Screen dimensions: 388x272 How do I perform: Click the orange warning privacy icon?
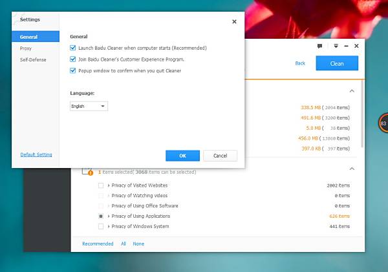pyautogui.click(x=91, y=173)
